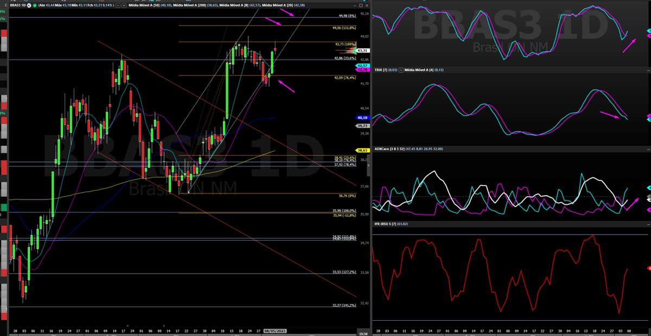Select the Fibonacci label 42,86 (23,6%)
Screen dimensions: 651x336
point(345,58)
